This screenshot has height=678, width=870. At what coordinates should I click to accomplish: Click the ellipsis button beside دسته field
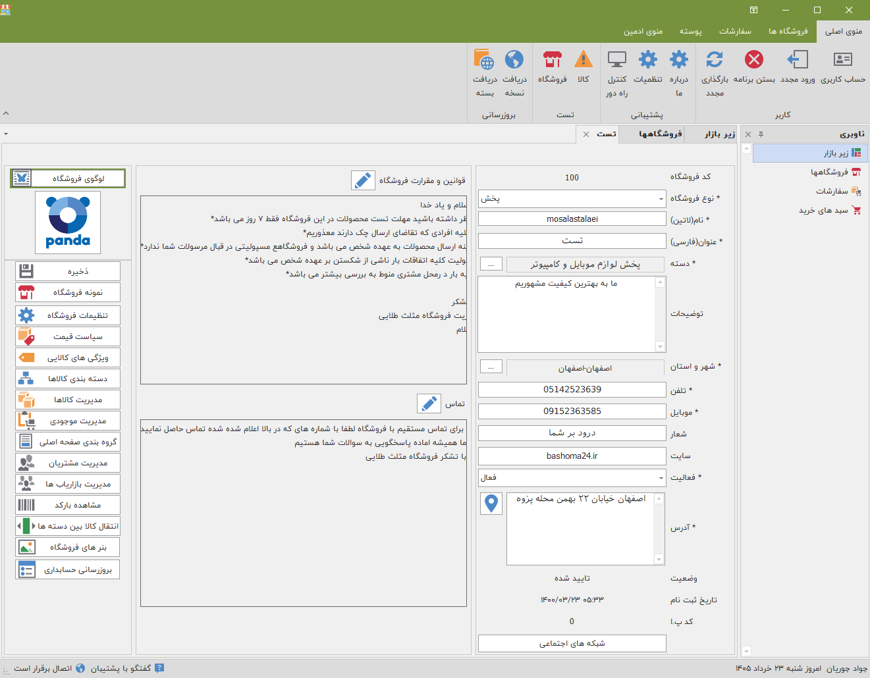coord(491,263)
